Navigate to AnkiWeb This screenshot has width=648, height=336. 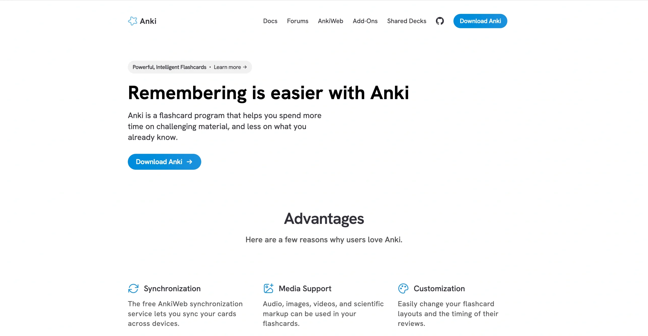330,21
